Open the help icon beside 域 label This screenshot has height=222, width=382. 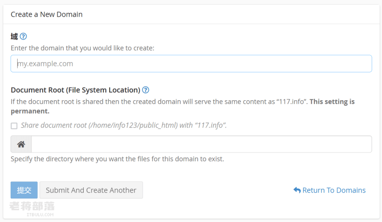point(23,37)
